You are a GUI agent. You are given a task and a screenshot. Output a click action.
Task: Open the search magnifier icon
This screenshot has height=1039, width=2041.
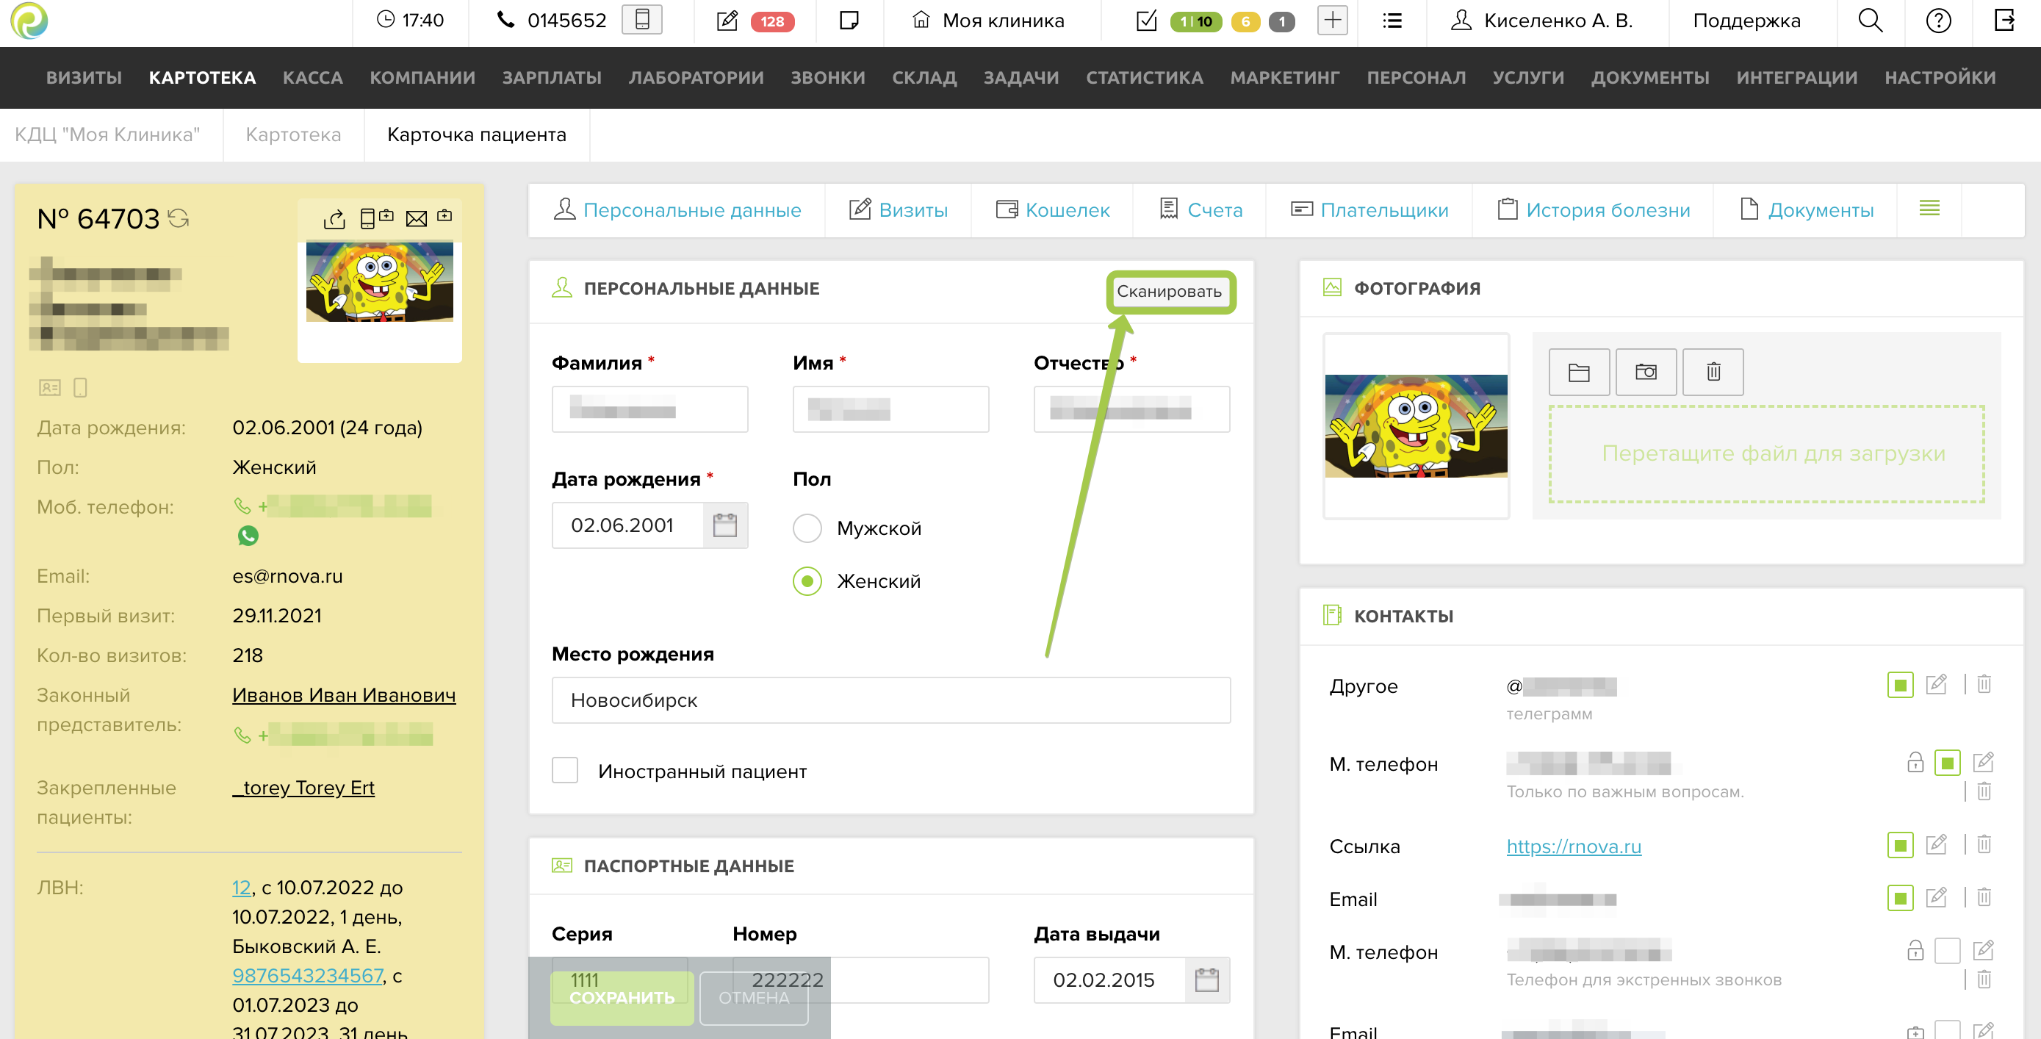click(1871, 21)
